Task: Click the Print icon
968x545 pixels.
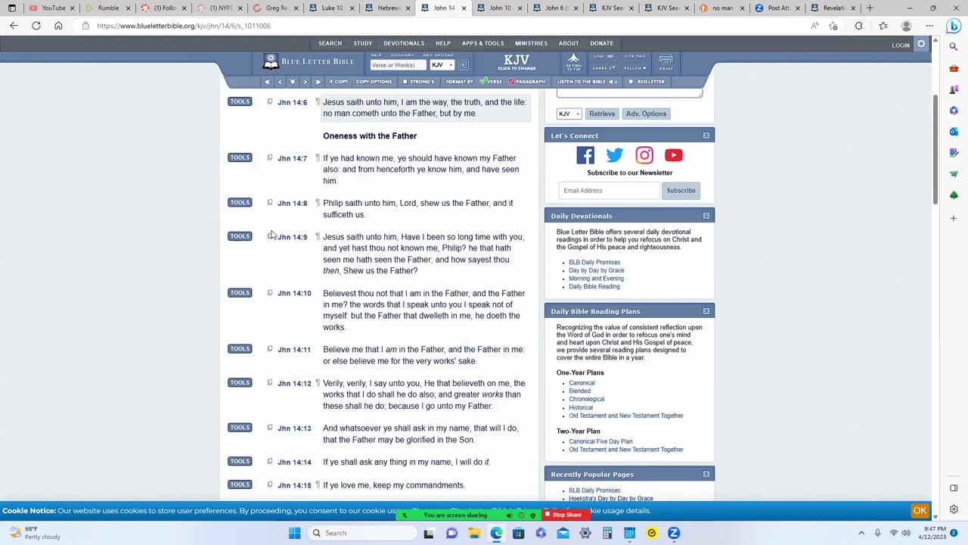Action: [x=666, y=61]
